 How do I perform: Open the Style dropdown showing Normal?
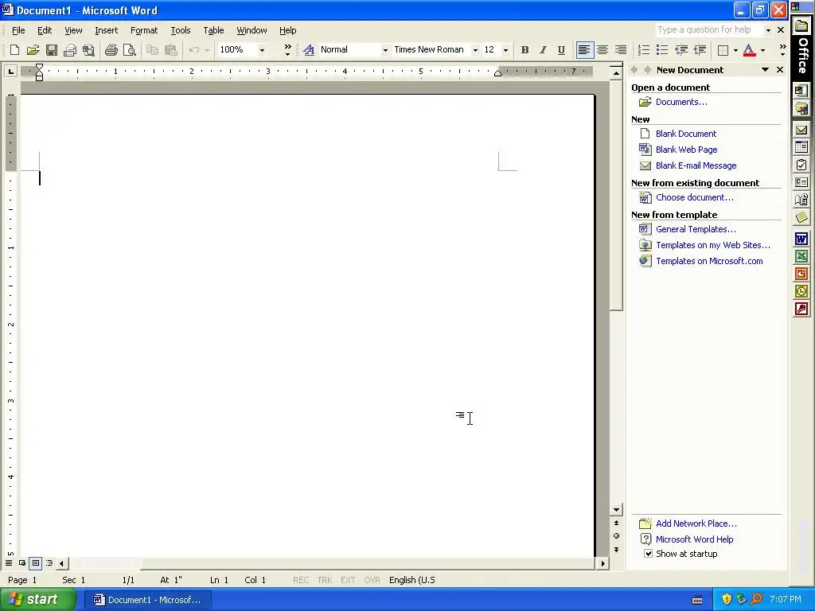(x=385, y=50)
